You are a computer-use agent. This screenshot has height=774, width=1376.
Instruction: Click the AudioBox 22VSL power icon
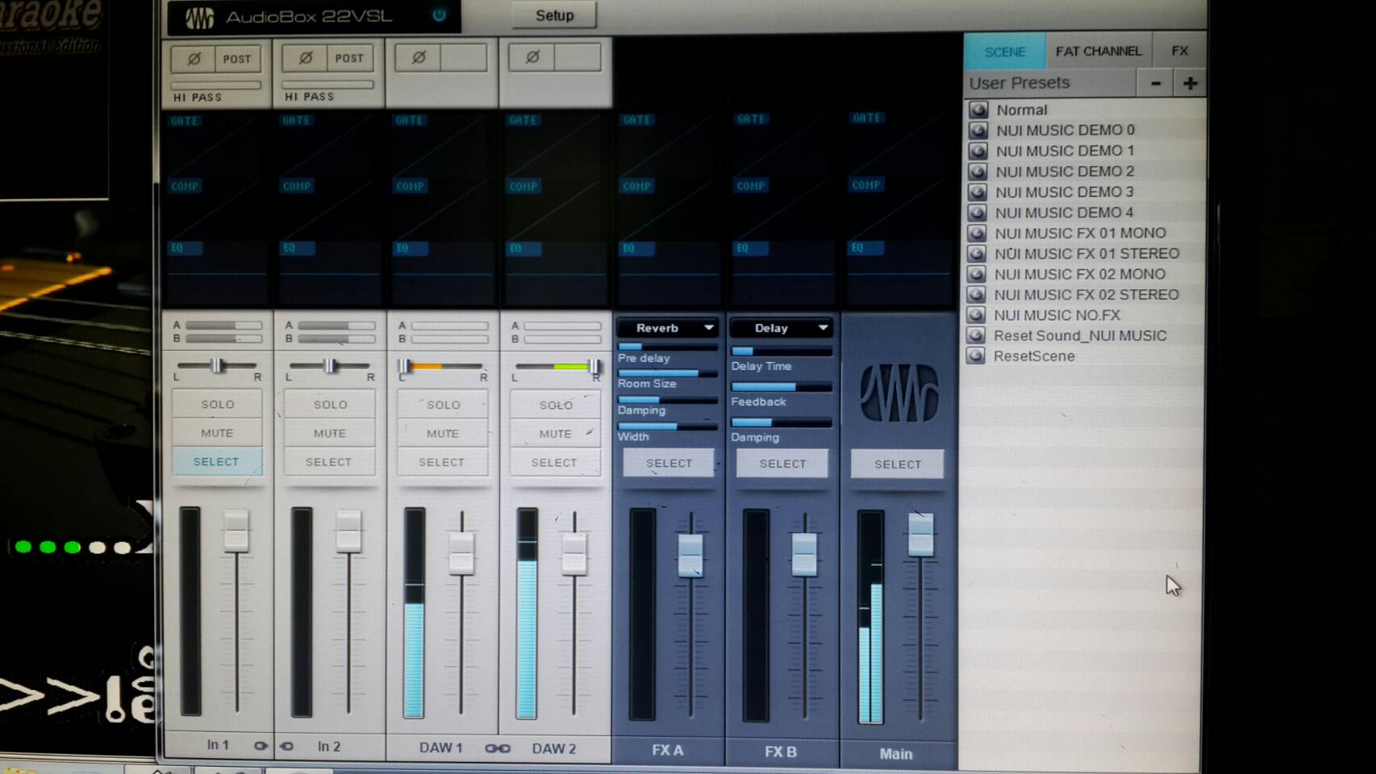(x=439, y=15)
